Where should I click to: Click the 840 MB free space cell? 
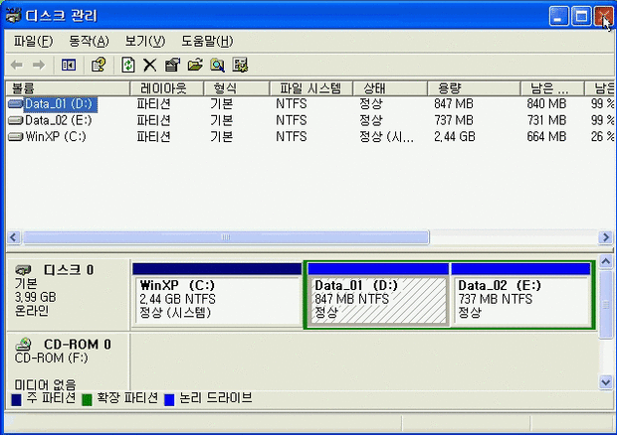[546, 104]
